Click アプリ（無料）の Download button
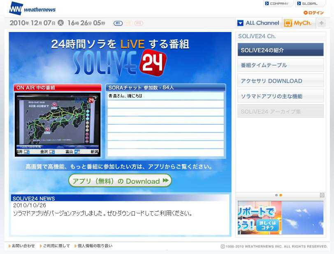The height and width of the screenshot is (254, 334). point(120,181)
